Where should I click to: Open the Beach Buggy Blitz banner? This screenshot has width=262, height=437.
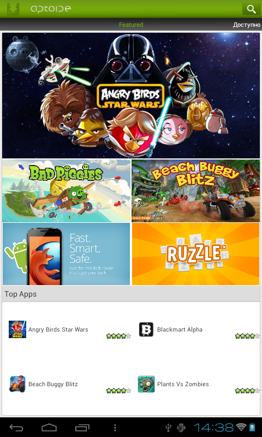click(x=196, y=191)
